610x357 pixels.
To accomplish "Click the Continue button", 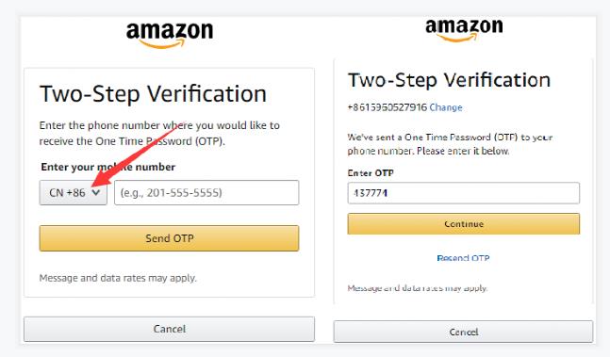I will click(x=463, y=224).
